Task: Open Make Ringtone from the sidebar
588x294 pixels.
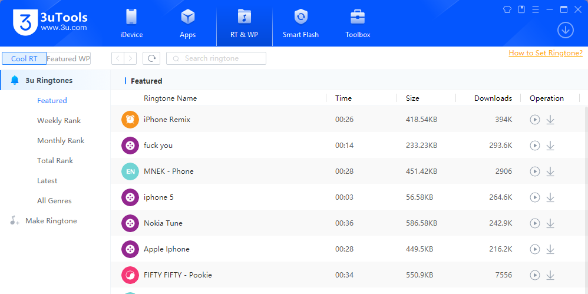Action: (51, 221)
